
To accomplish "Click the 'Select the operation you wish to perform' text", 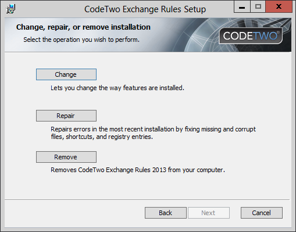I will pyautogui.click(x=81, y=40).
